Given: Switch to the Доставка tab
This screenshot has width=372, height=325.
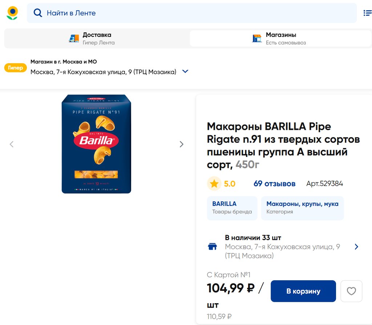Looking at the screenshot, I should click(97, 39).
